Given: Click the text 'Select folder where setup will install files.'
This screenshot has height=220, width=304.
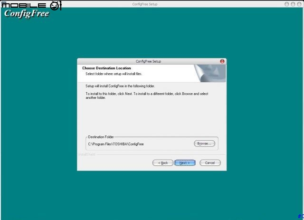Looking at the screenshot, I should 114,74.
